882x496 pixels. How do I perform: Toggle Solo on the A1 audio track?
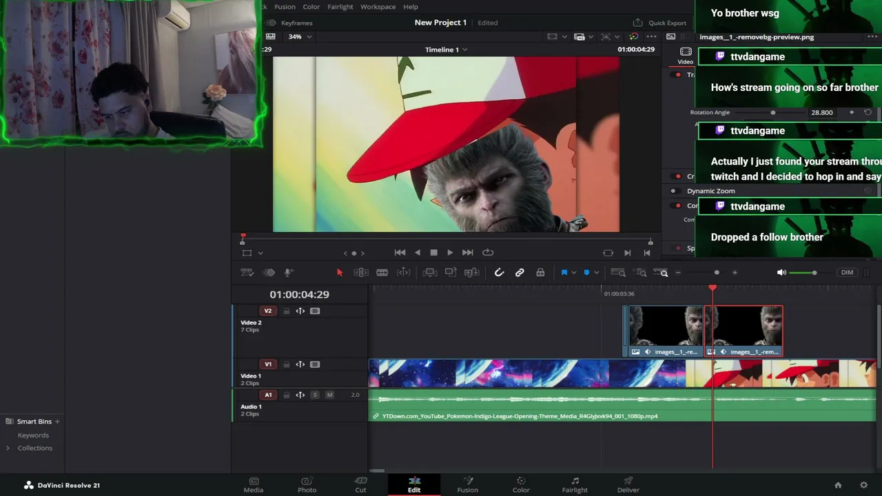[x=315, y=395]
